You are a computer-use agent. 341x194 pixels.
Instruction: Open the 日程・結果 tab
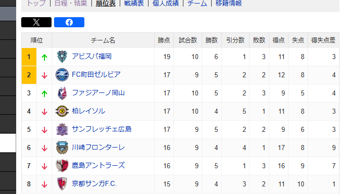[x=71, y=3]
